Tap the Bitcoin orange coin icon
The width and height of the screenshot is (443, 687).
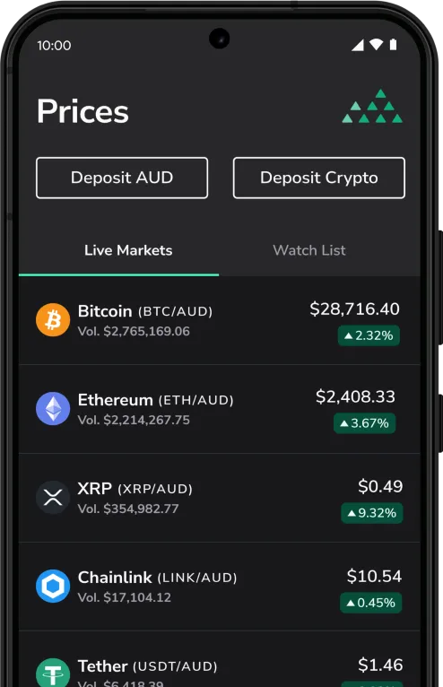53,320
